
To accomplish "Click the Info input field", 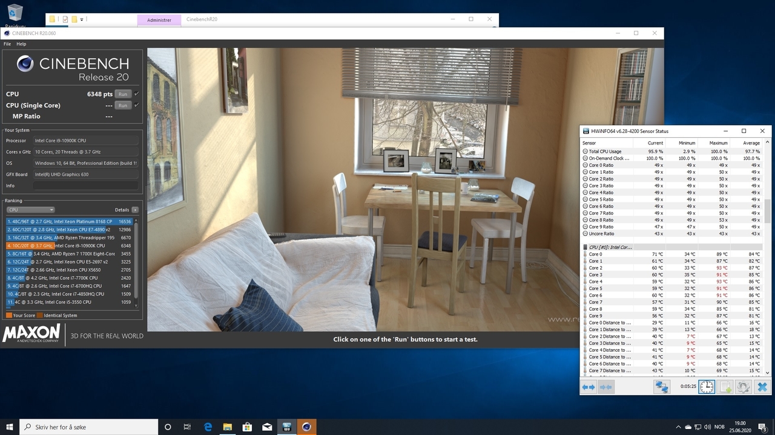I will tap(85, 185).
